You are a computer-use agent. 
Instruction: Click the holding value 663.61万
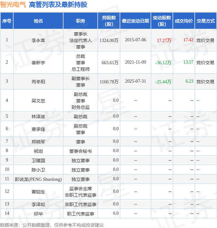(x=110, y=63)
